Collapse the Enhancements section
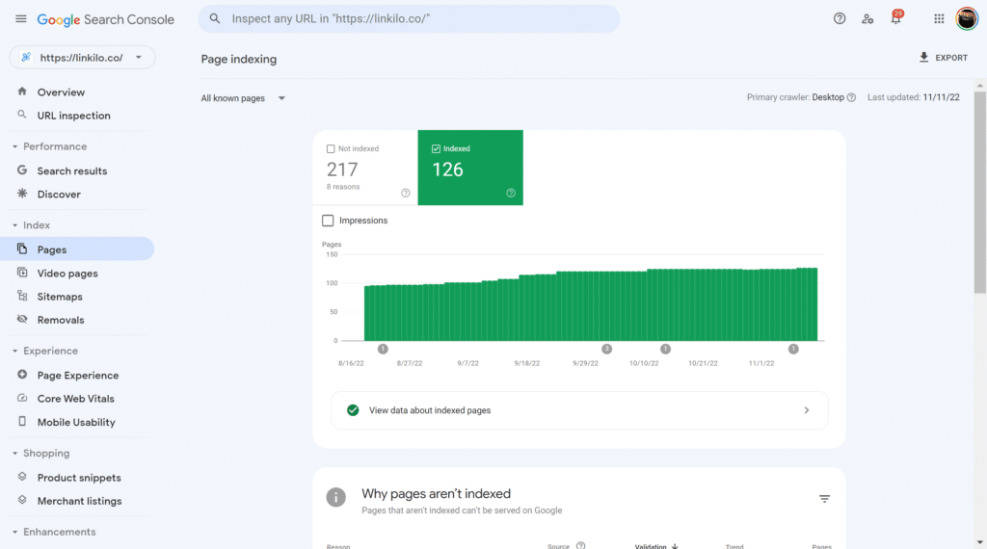 pyautogui.click(x=15, y=532)
